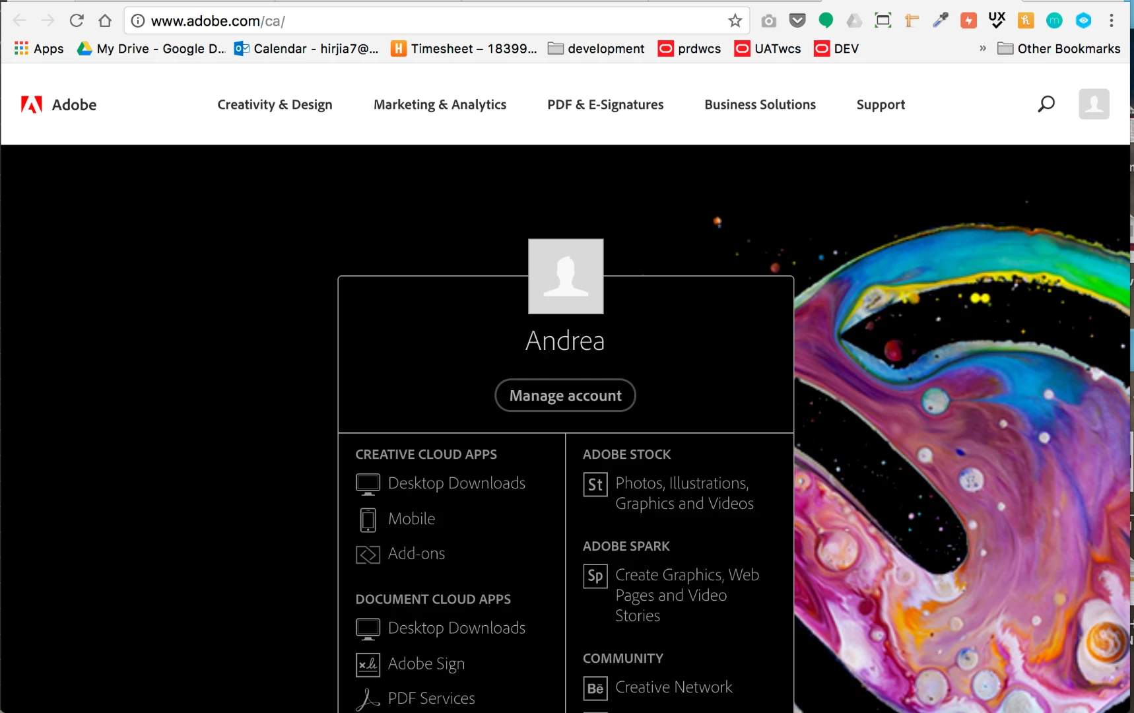Click the PDF Services Acrobat icon
The width and height of the screenshot is (1134, 713).
point(368,699)
